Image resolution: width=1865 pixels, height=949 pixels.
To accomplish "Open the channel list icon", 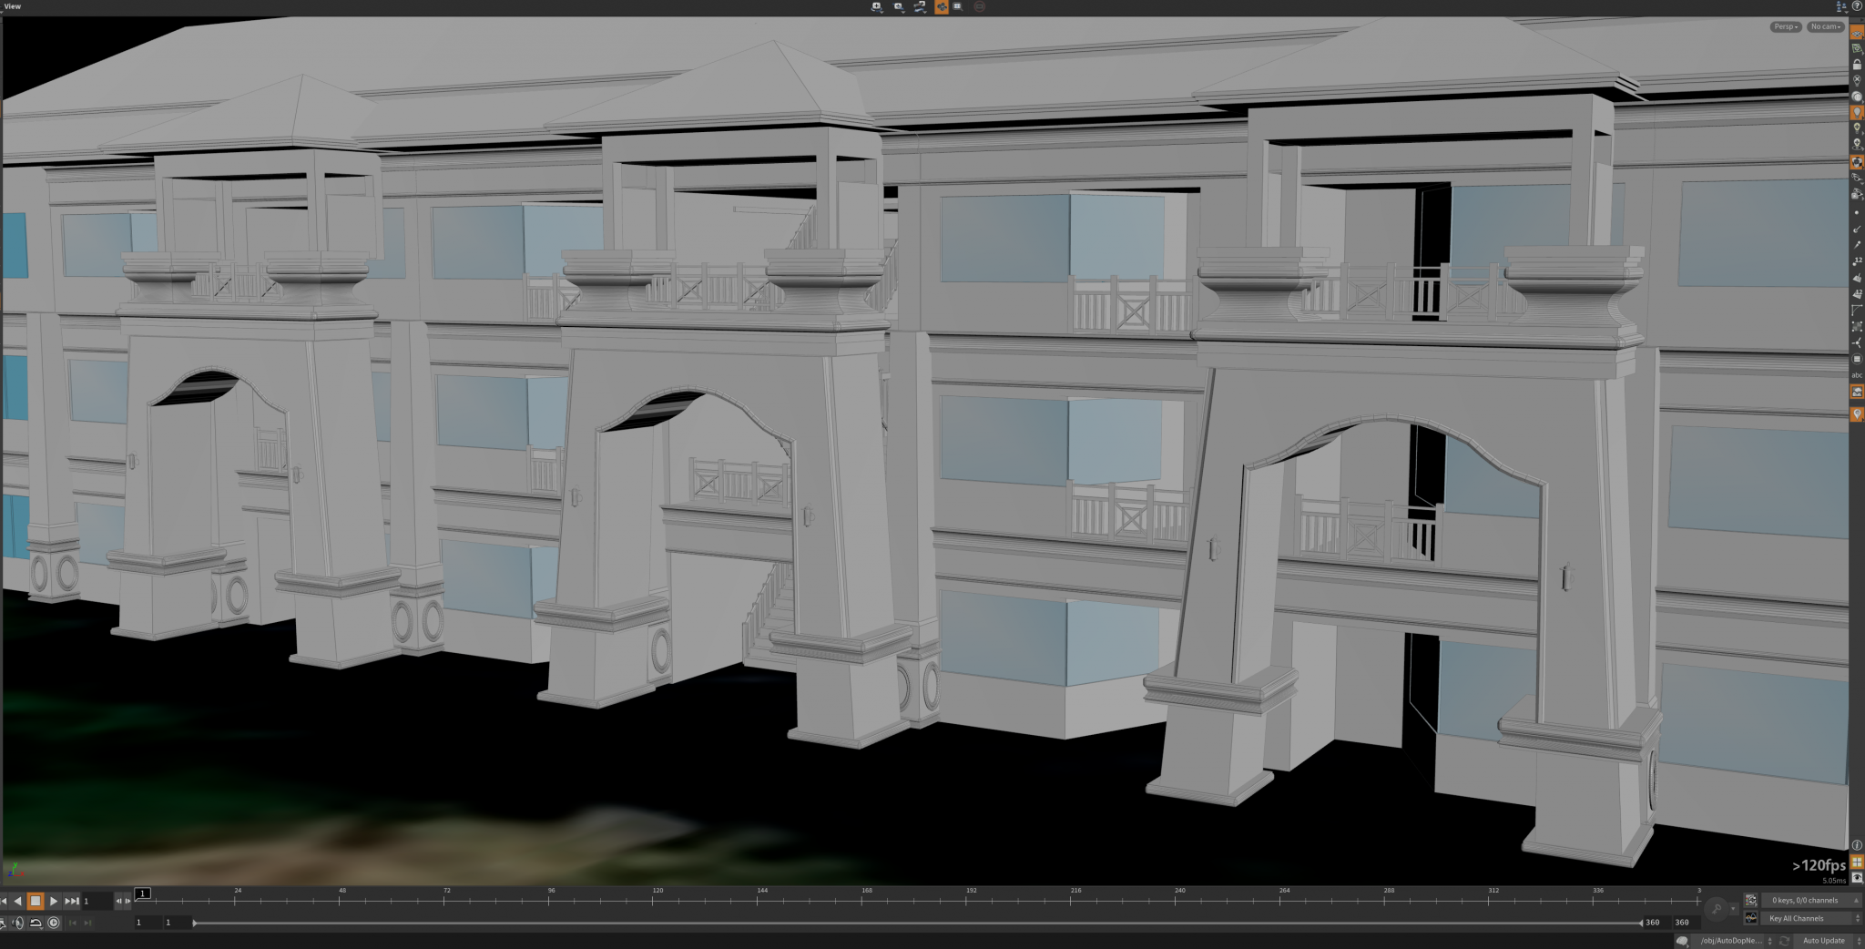I will (x=1750, y=901).
